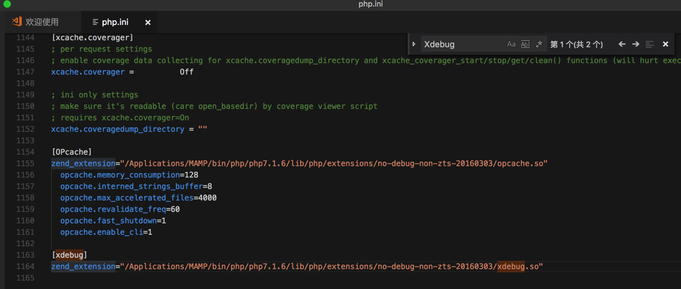Go to previous Xdebug match

[x=622, y=45]
